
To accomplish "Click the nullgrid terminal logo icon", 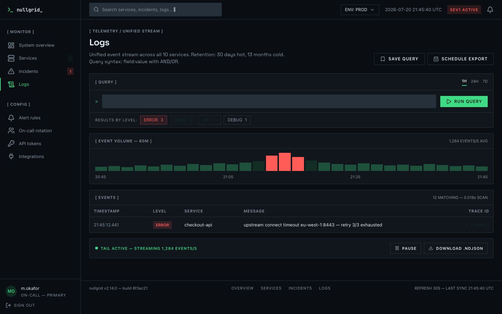I will [10, 10].
